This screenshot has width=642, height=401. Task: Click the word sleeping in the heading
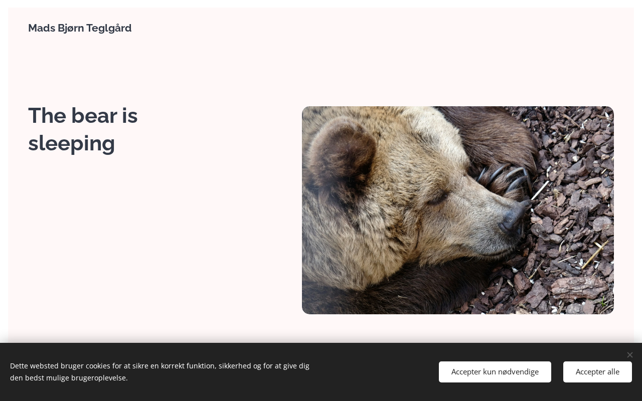[72, 143]
